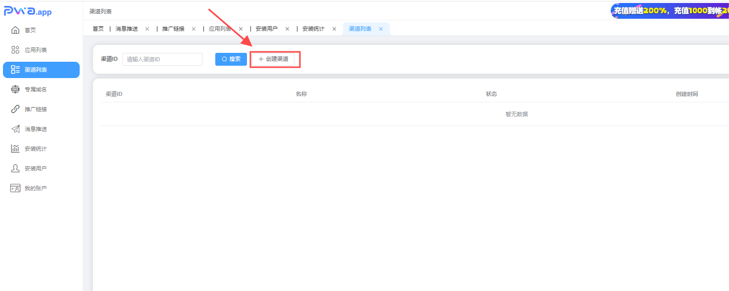Click the paper plane icon for 消息推送
Viewport: 729px width, 291px height.
pos(15,129)
